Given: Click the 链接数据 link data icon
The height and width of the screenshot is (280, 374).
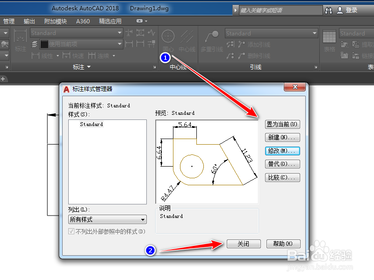Looking at the screenshot, I should point(356,56).
